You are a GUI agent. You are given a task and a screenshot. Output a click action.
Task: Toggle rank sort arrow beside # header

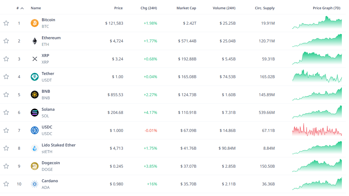[x=22, y=8]
